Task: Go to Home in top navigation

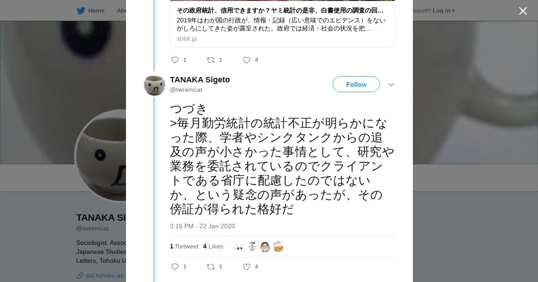Action: point(96,11)
